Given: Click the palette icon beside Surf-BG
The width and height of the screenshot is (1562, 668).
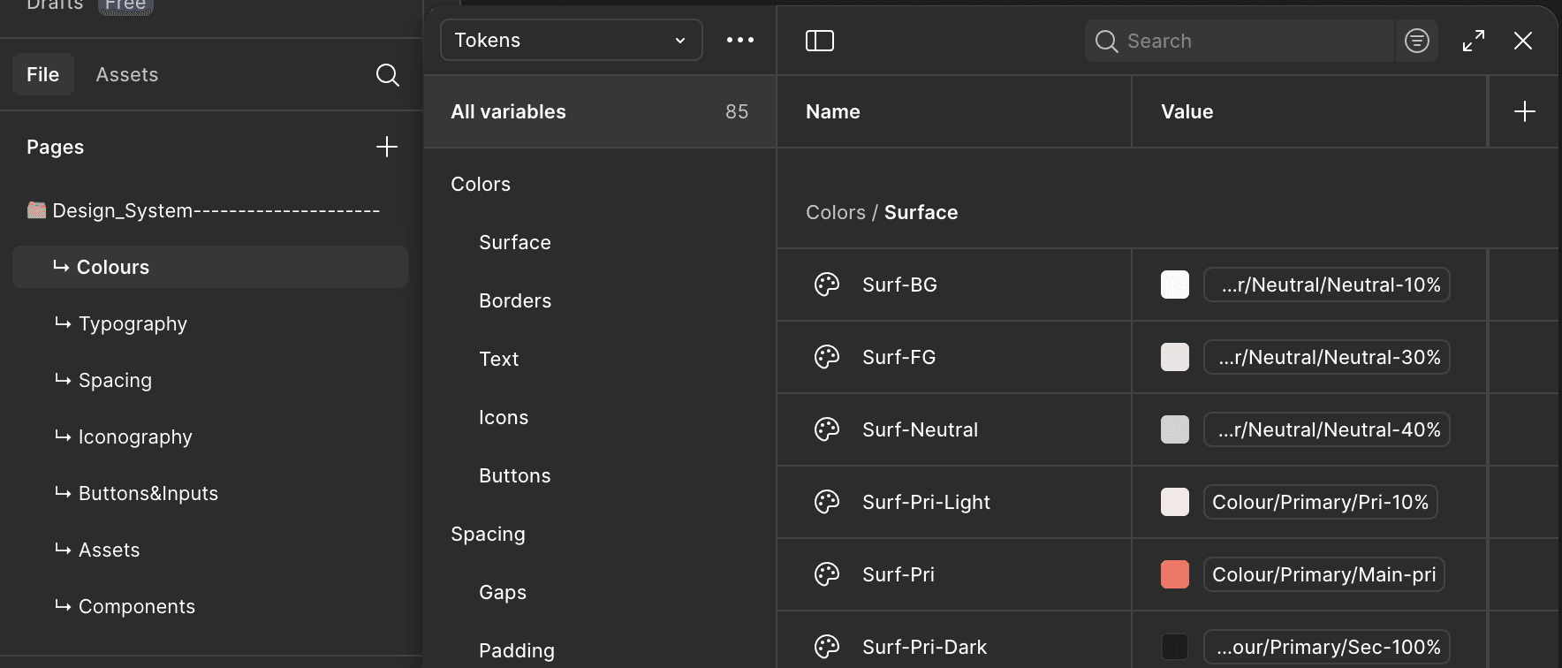Looking at the screenshot, I should click(x=827, y=285).
